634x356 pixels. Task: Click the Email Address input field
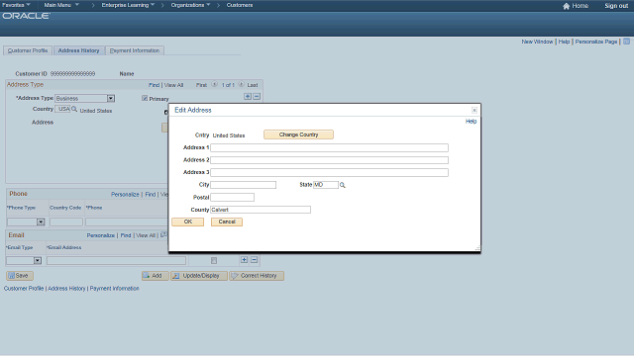pos(116,261)
